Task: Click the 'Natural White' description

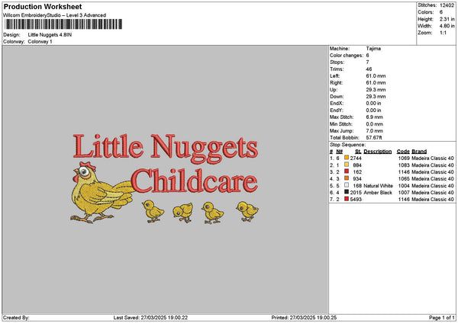Action: [378, 186]
